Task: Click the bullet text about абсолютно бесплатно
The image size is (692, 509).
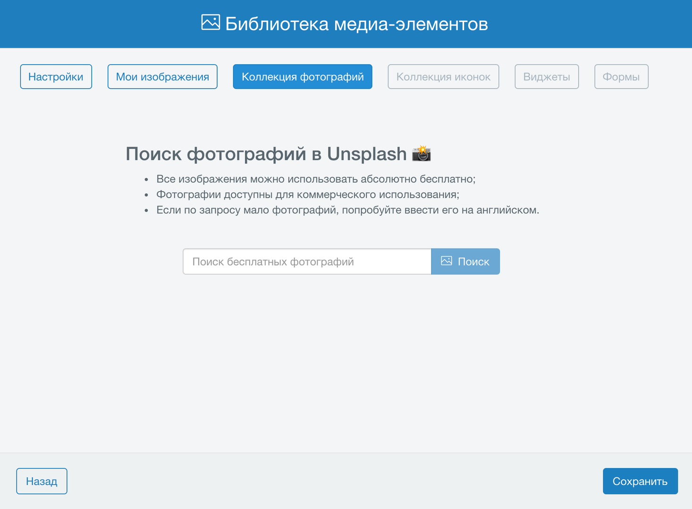Action: pyautogui.click(x=316, y=179)
